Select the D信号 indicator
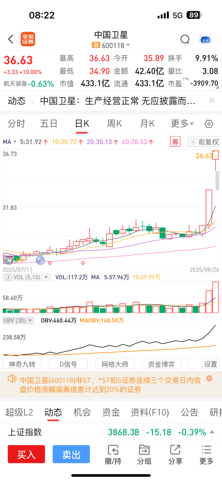This screenshot has width=222, height=481. [x=68, y=364]
